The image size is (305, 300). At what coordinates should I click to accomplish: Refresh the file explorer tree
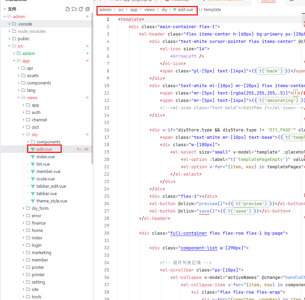click(81, 9)
